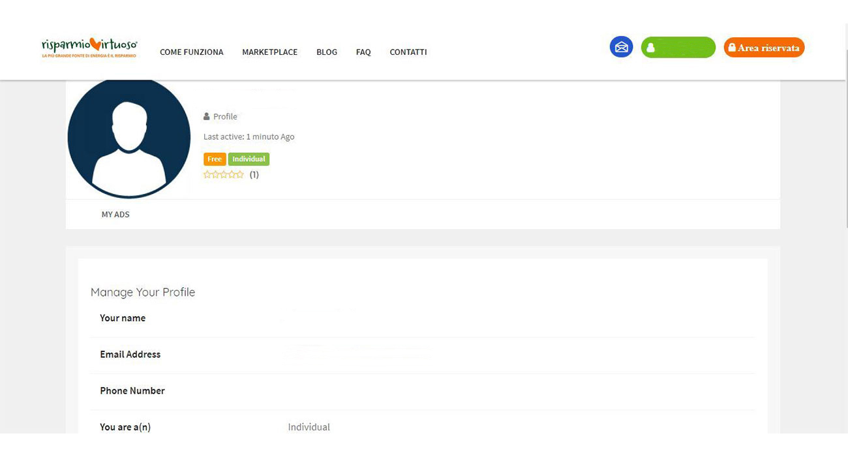Open the (1) review count
Image resolution: width=848 pixels, height=457 pixels.
point(254,175)
